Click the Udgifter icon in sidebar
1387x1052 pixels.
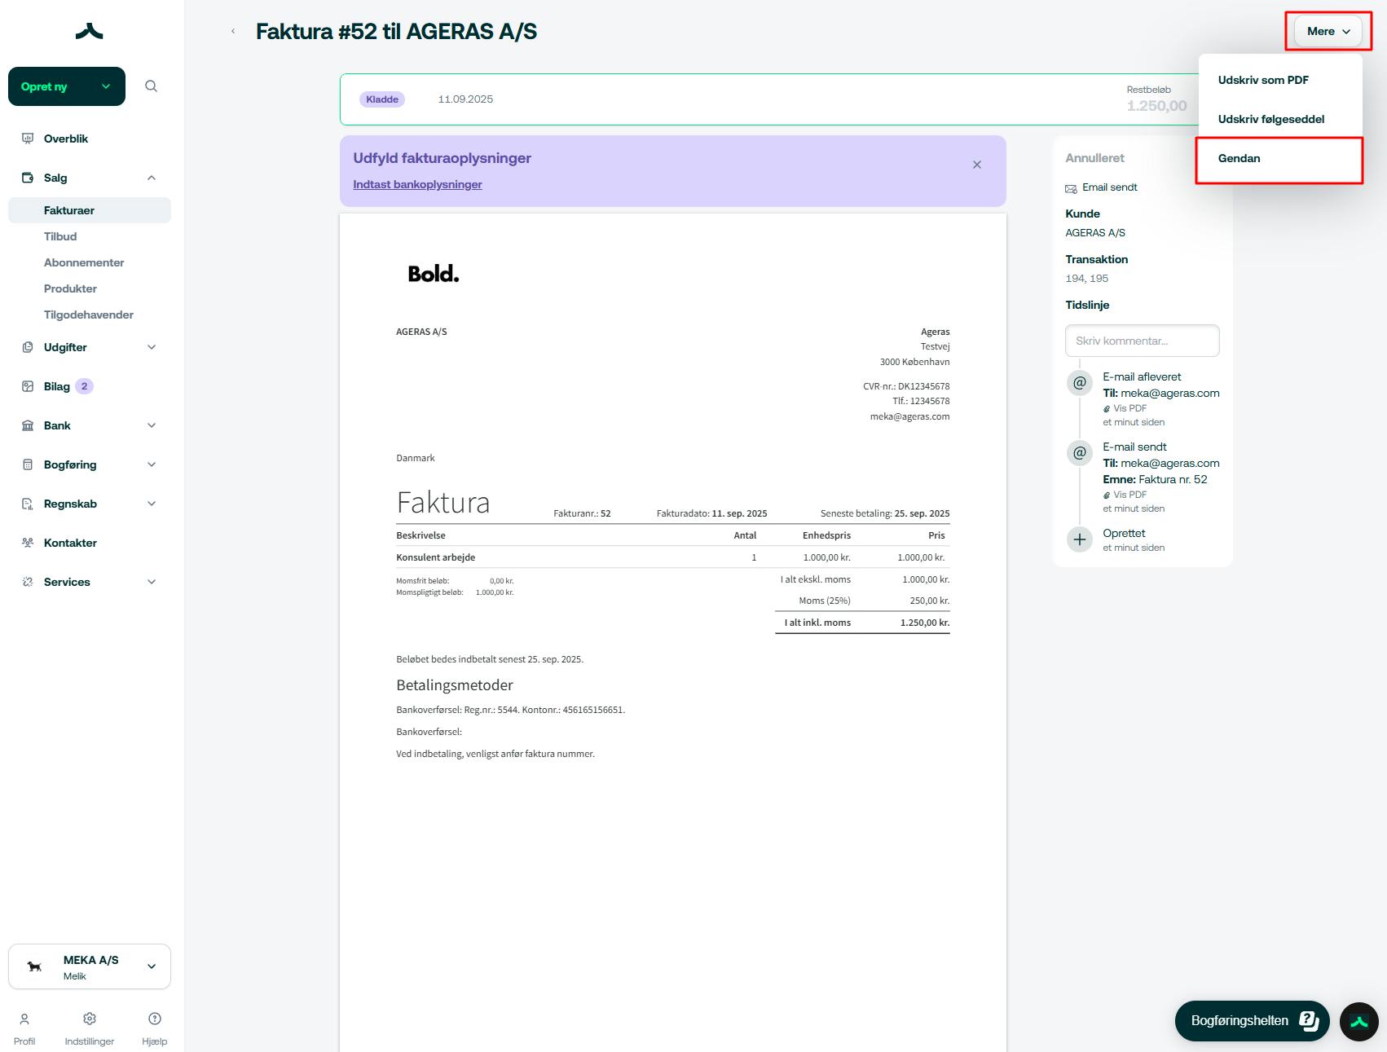(28, 347)
